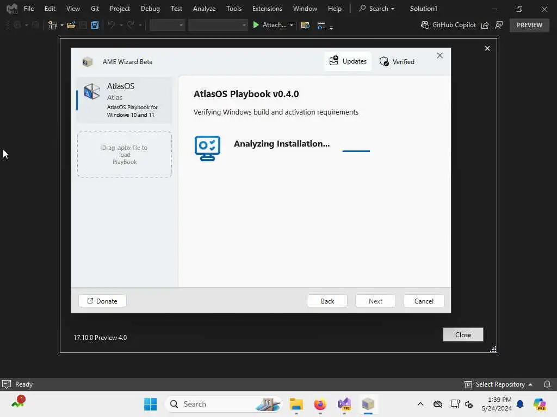Click the window layout toolbar icon
557x417 pixels.
coord(321,25)
